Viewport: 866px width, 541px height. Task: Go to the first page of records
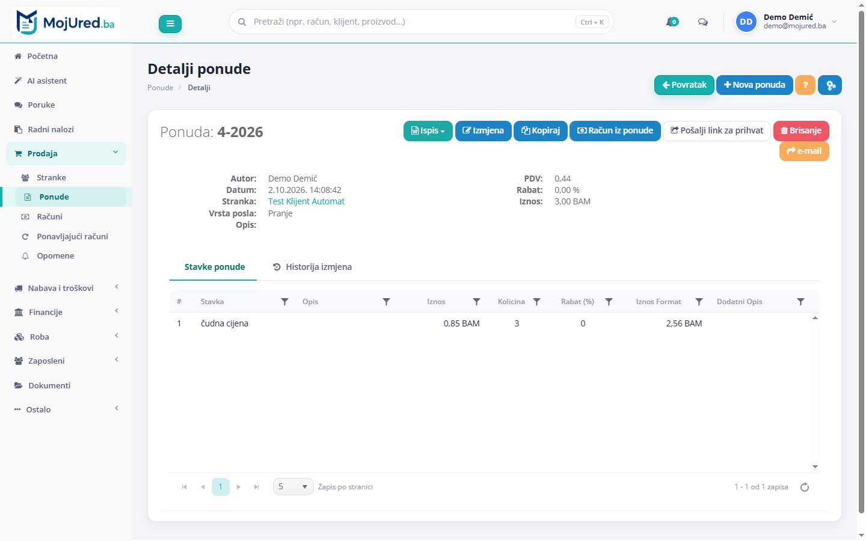(x=185, y=487)
